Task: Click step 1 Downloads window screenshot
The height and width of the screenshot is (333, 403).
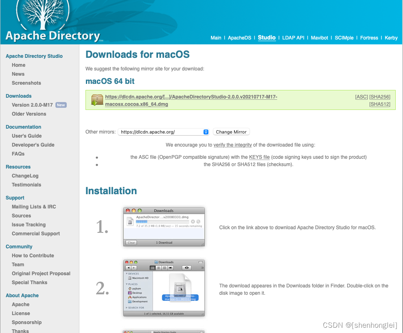Action: click(164, 227)
